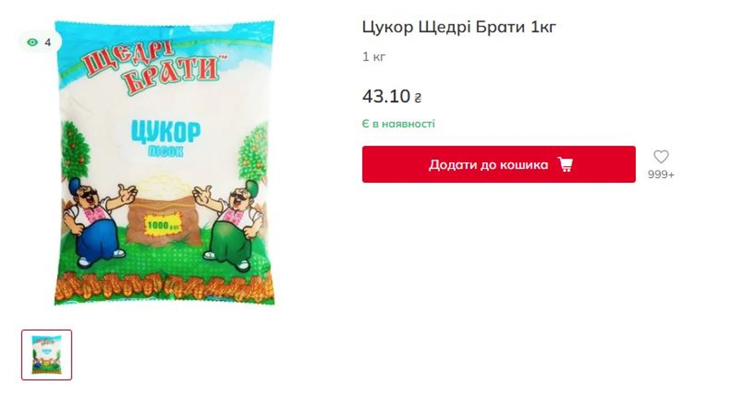
Task: Click the title Цукор Щедрі Брати 1кг
Action: [x=459, y=27]
